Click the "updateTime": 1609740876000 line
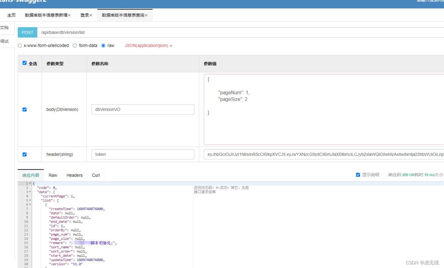444x268 pixels. tap(77, 260)
